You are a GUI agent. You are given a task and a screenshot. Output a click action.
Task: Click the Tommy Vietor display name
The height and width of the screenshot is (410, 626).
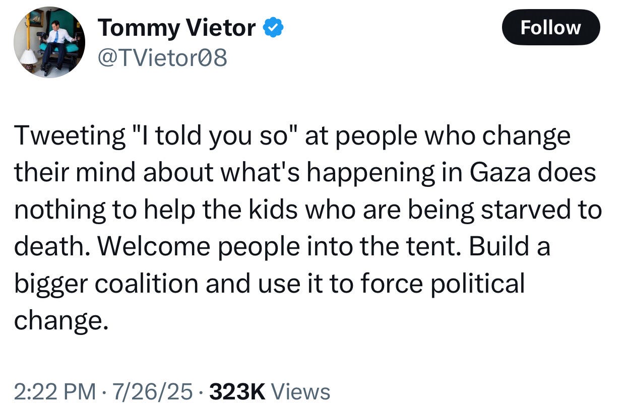click(x=176, y=28)
